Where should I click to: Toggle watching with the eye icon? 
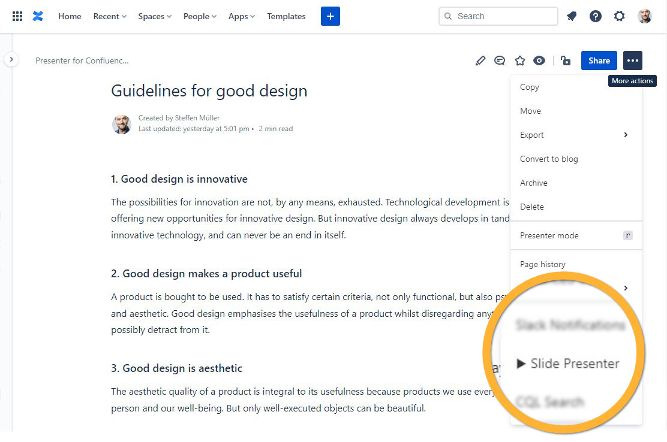click(539, 60)
